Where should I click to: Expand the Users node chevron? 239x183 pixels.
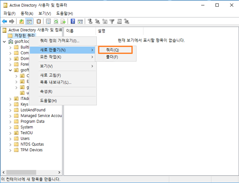click(10, 139)
